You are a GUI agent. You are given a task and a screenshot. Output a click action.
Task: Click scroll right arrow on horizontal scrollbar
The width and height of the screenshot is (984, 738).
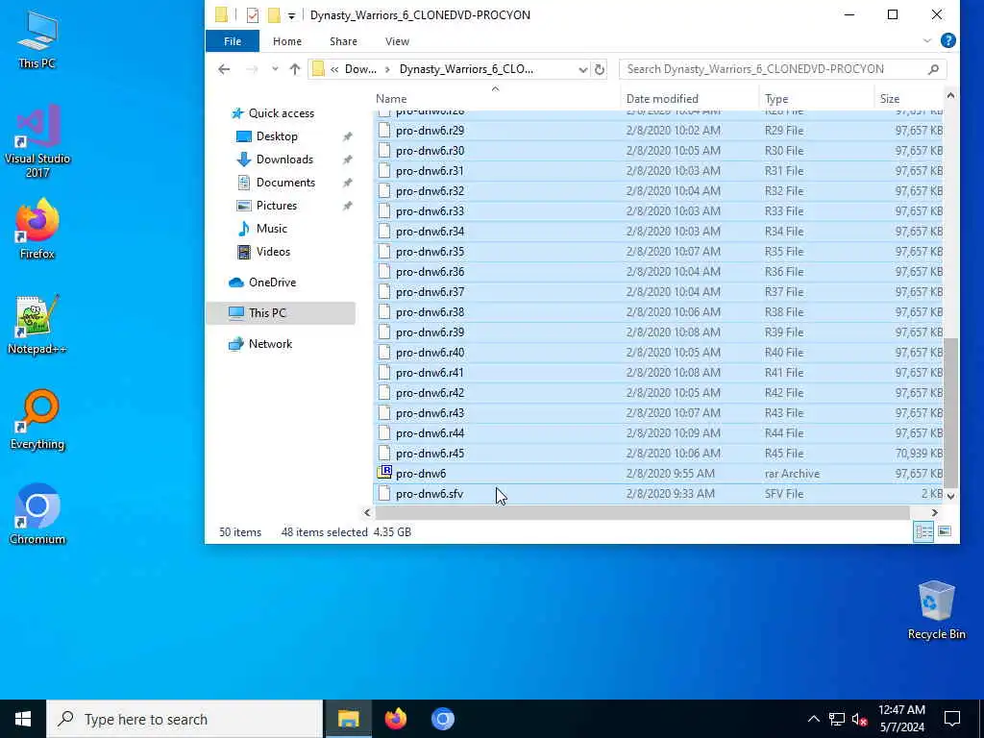coord(934,513)
